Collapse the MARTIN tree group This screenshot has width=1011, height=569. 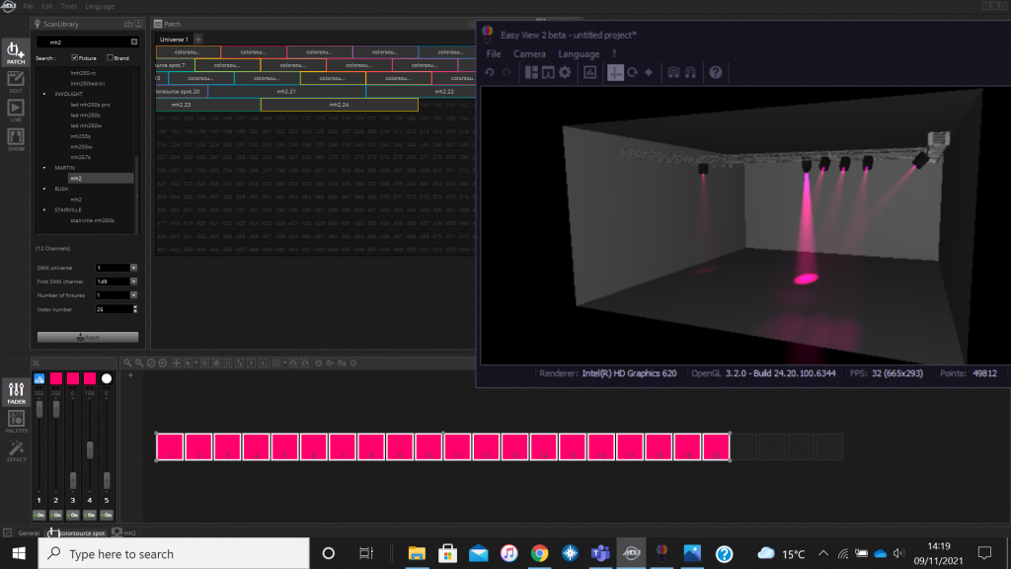[44, 168]
